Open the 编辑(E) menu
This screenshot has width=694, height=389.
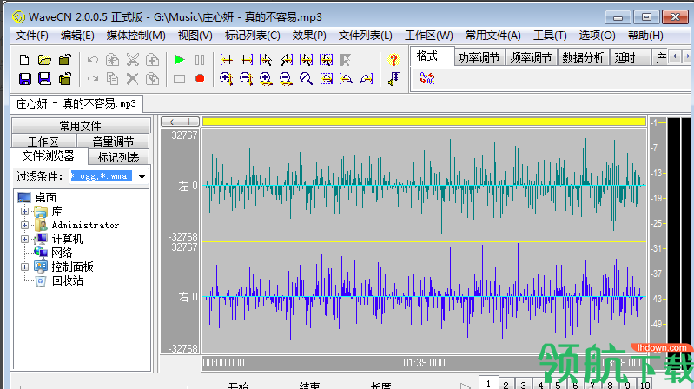[77, 36]
